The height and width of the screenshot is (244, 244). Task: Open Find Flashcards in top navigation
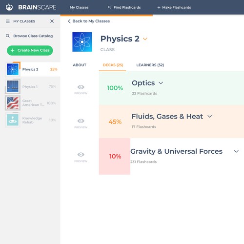[x=124, y=7]
